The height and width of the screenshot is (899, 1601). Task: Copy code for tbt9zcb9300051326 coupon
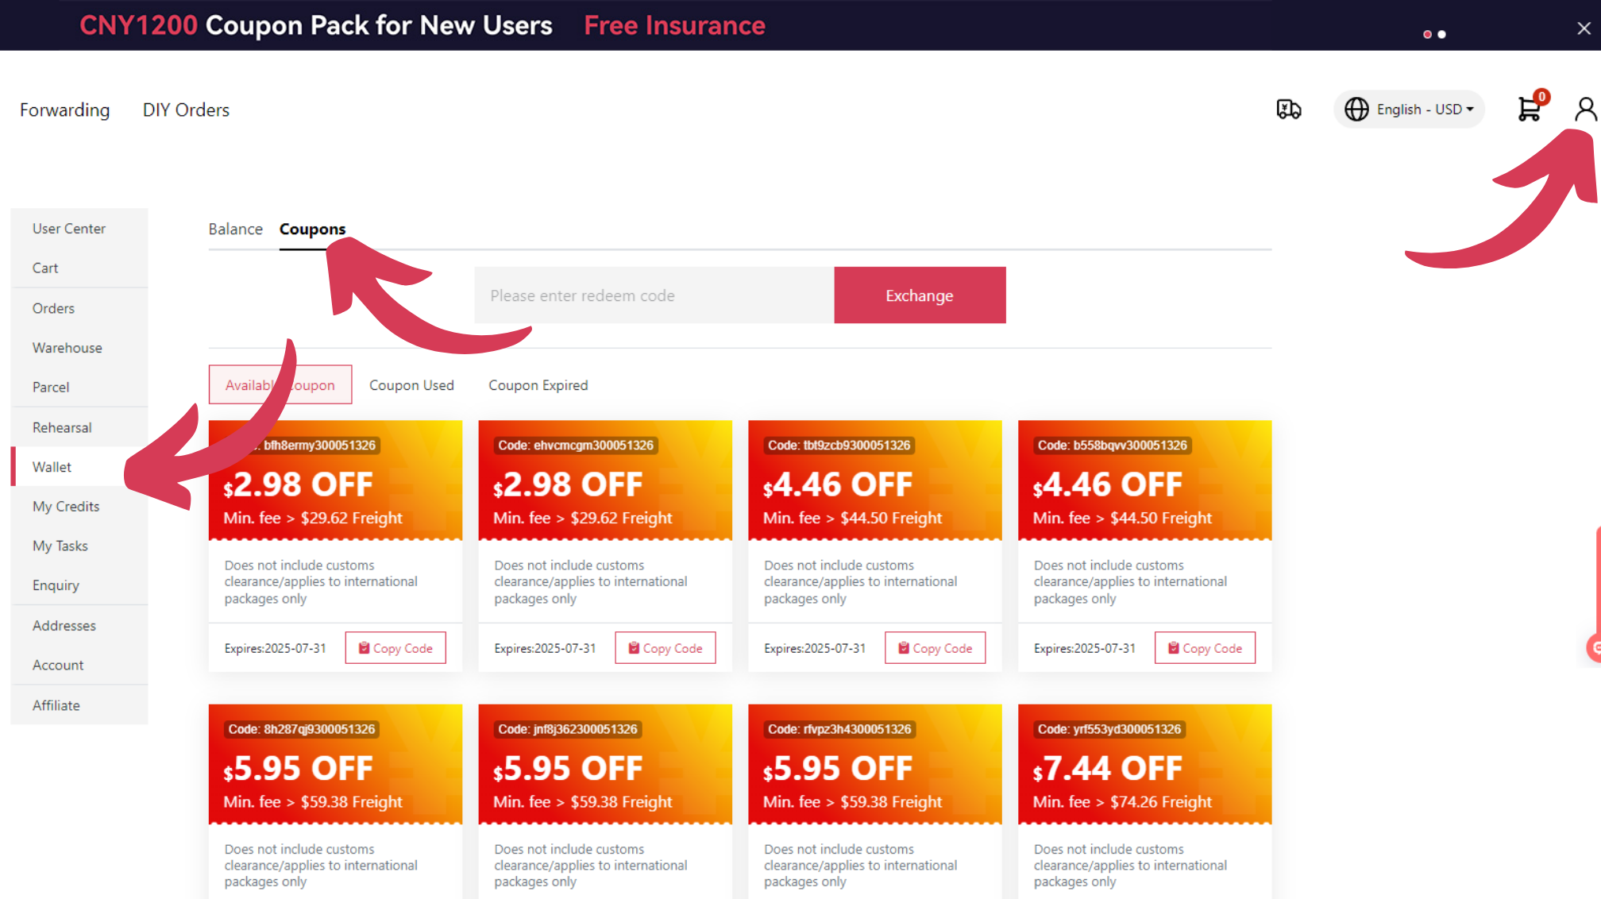pyautogui.click(x=936, y=648)
